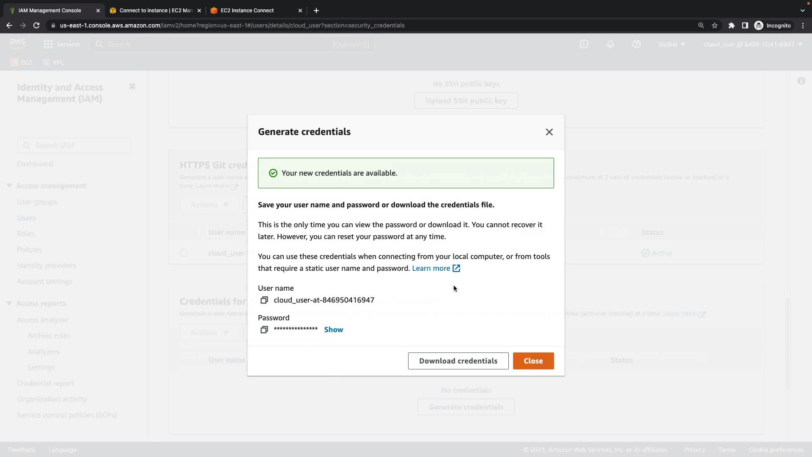Open the cloud_user account dropdown
The image size is (812, 457).
click(752, 44)
